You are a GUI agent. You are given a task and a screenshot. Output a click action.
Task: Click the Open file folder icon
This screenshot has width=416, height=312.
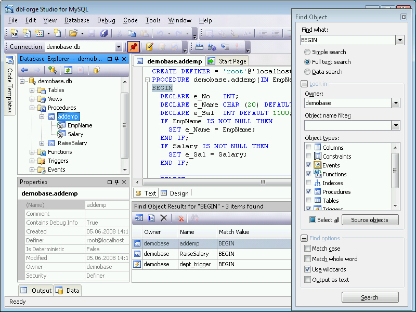(73, 33)
